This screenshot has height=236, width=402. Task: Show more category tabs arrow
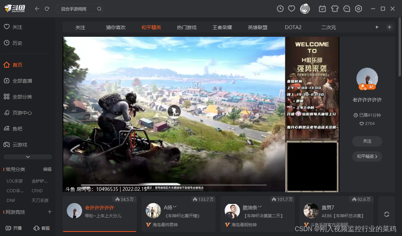pos(377,27)
